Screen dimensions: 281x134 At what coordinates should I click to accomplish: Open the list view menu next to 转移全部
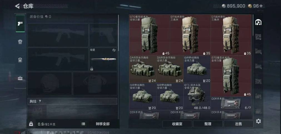[x=83, y=124]
